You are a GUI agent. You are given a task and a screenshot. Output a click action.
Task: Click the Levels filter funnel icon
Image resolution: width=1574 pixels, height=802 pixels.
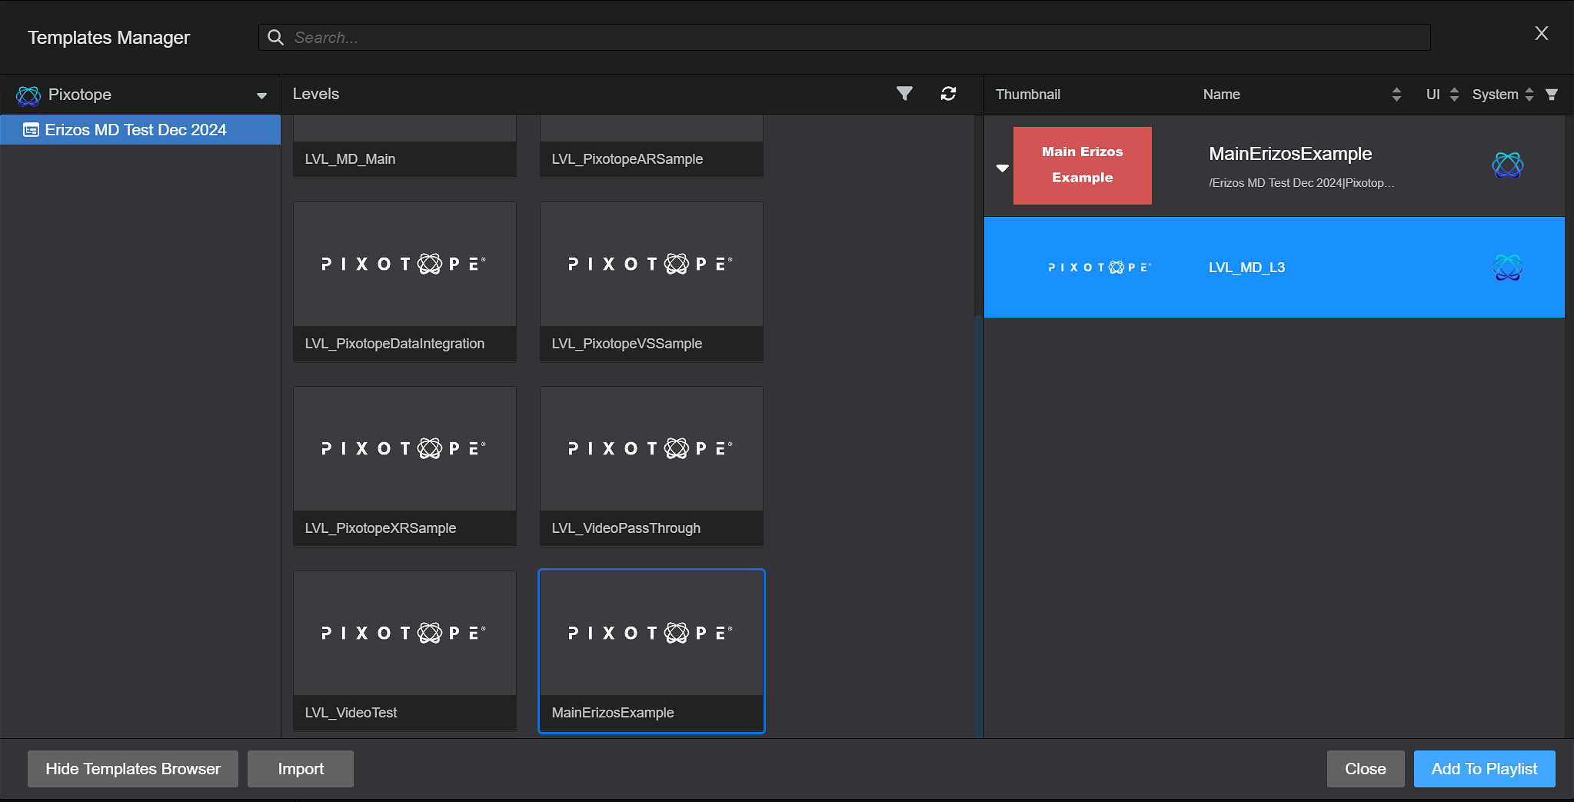pos(904,94)
